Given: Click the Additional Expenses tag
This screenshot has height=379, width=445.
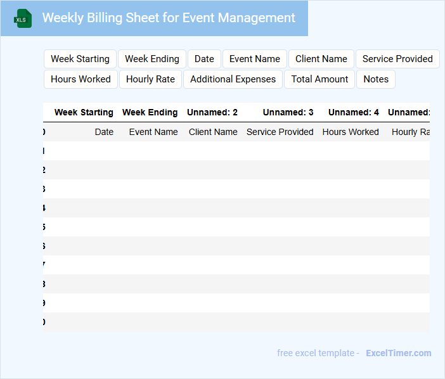Looking at the screenshot, I should [x=233, y=79].
